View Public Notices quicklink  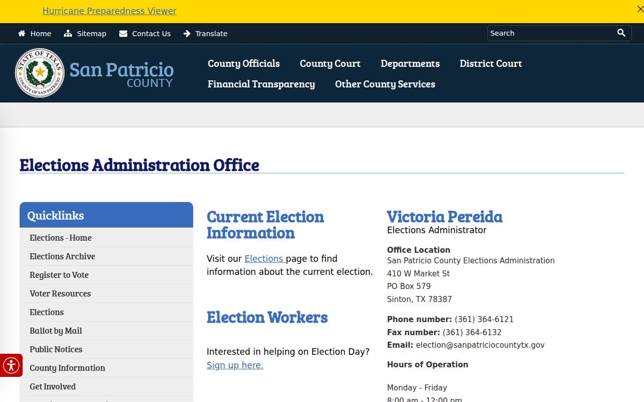tap(106, 349)
